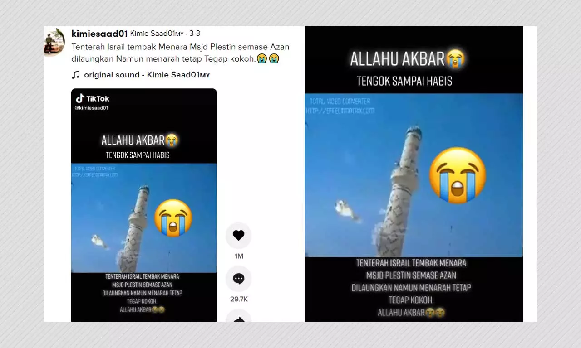Viewport: 581px width, 348px height.
Task: Click the TikTok logo on video
Action: (x=93, y=98)
